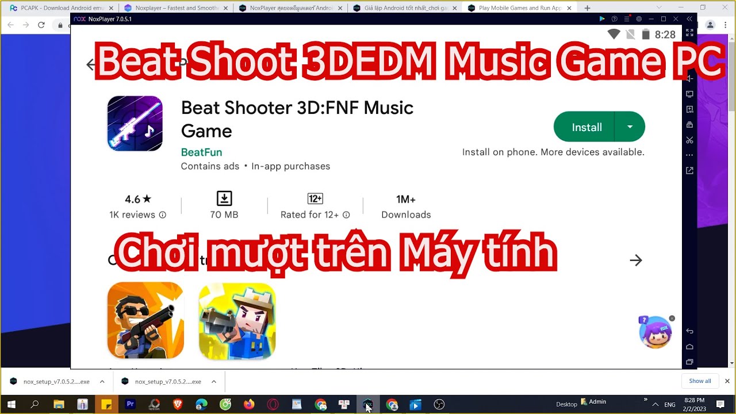736x414 pixels.
Task: Close the Nox fox mascot bubble
Action: [672, 319]
